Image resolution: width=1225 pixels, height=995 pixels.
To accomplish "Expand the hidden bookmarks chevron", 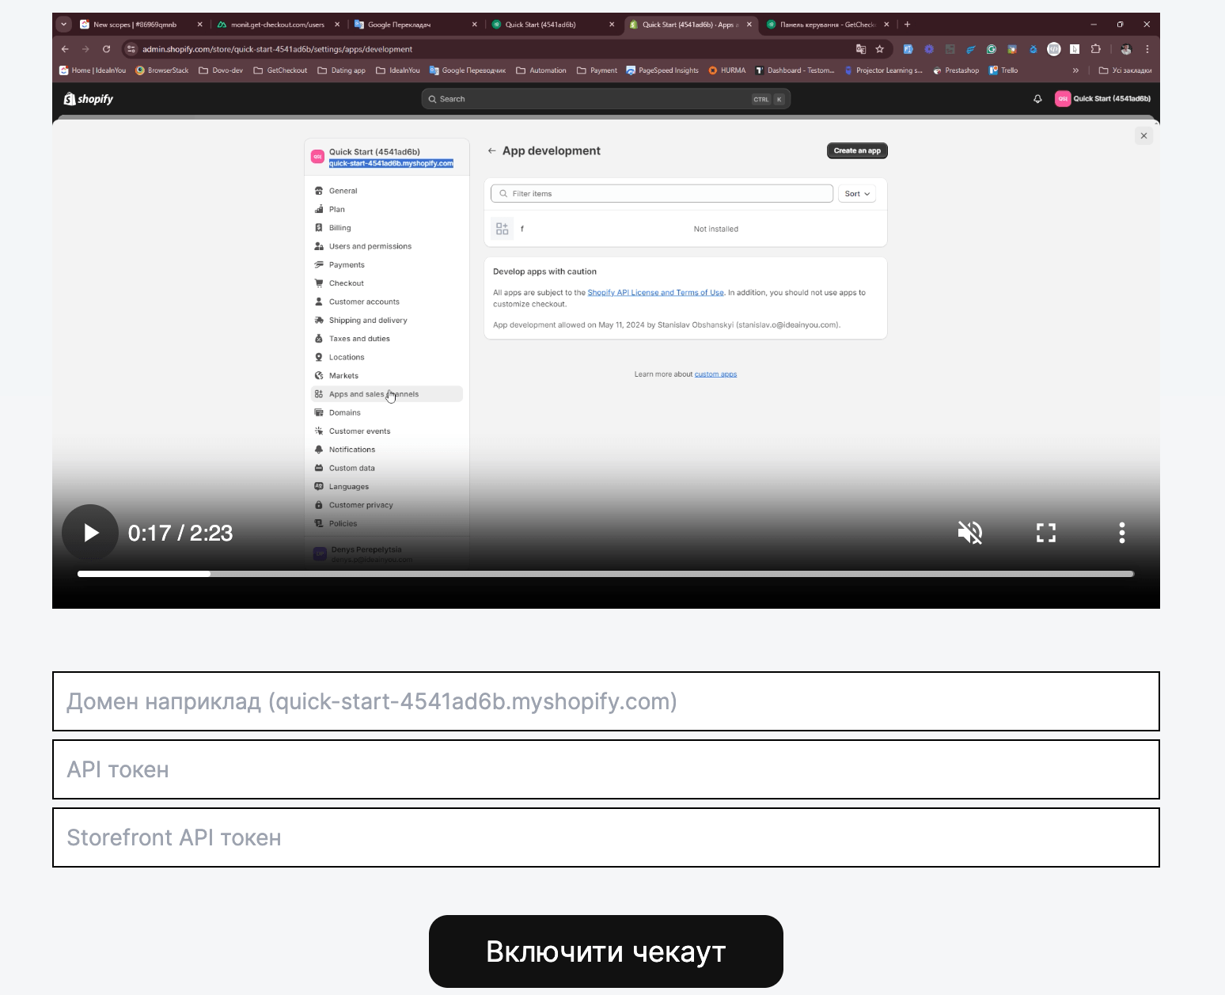I will 1075,70.
